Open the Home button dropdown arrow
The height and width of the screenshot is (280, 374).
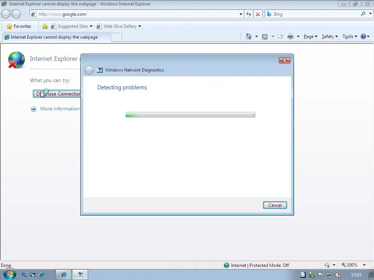coord(256,36)
